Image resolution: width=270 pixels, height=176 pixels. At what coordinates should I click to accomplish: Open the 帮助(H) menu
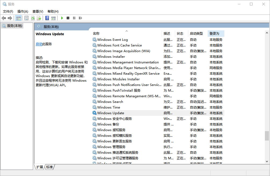[x=53, y=12]
